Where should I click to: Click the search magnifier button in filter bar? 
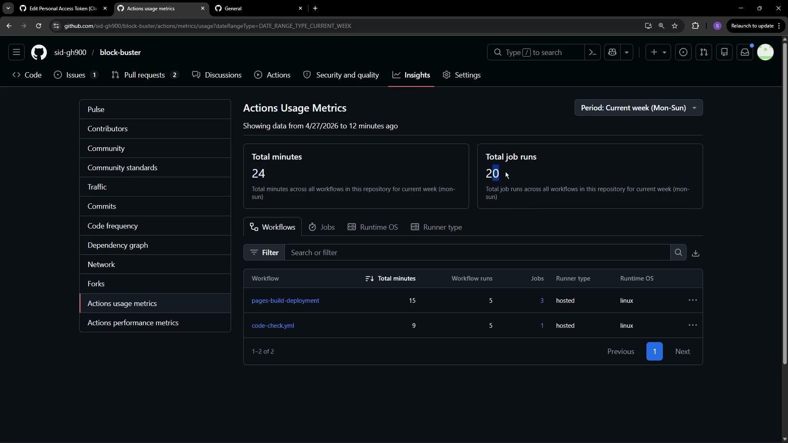tap(678, 253)
